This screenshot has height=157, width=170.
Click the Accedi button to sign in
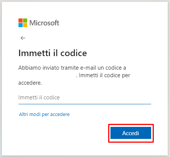(x=131, y=133)
